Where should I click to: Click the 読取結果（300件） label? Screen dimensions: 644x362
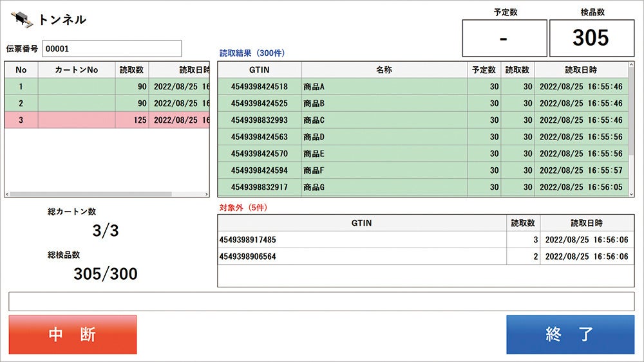[252, 53]
